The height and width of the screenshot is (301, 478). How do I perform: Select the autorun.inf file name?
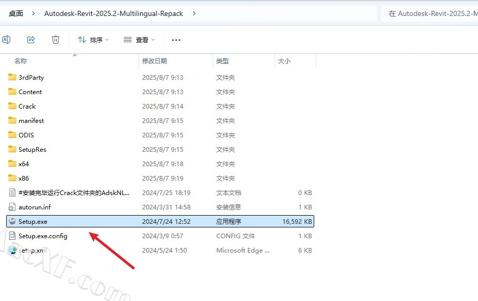click(x=35, y=207)
